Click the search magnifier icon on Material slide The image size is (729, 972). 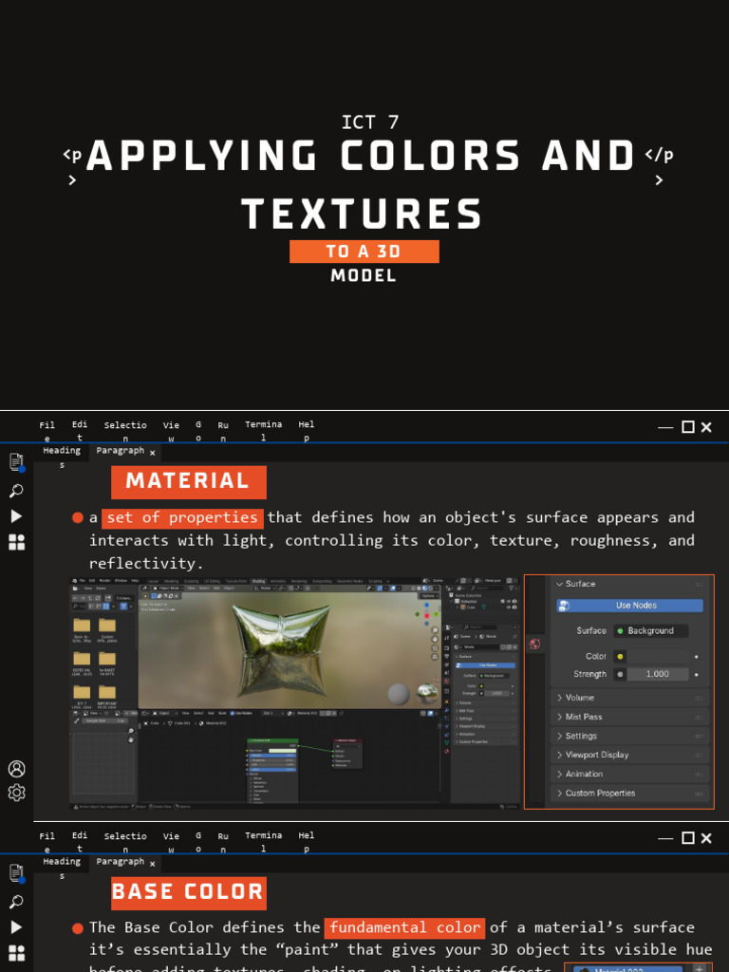pyautogui.click(x=17, y=491)
